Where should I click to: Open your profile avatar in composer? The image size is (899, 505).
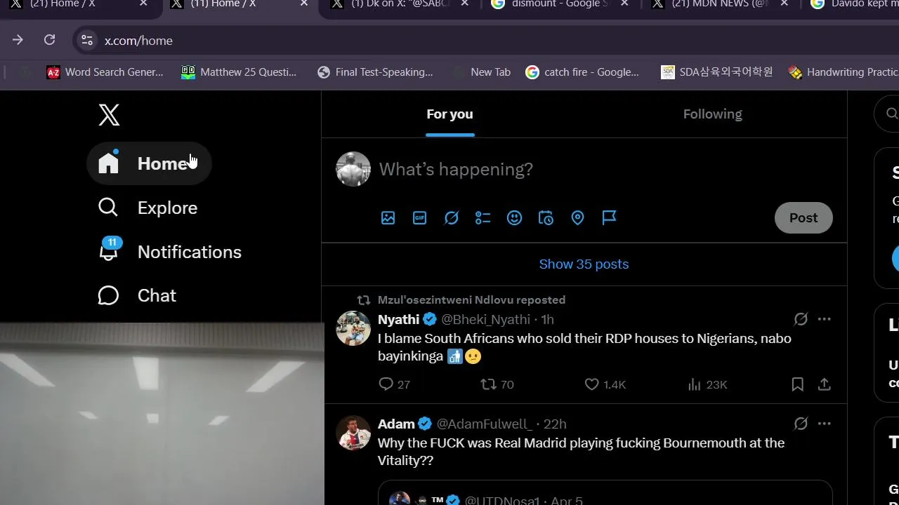(x=353, y=169)
